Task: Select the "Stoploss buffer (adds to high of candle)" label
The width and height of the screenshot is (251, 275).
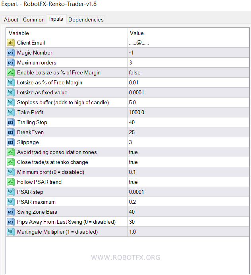Action: [63, 102]
